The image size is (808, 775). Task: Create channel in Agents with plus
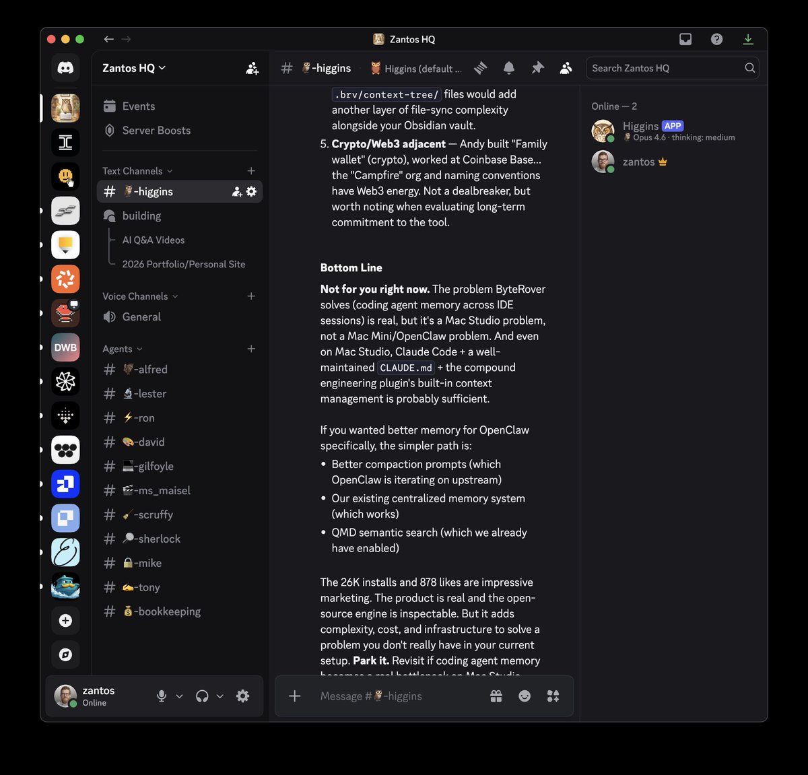coord(251,349)
